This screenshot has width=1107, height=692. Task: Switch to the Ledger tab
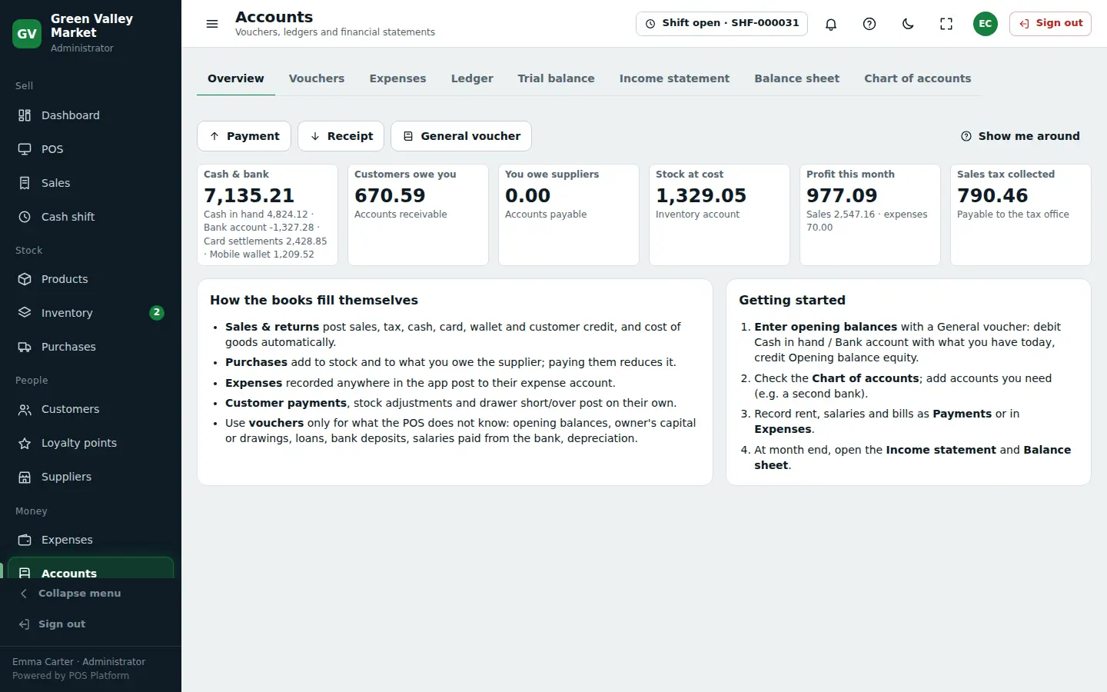pyautogui.click(x=472, y=78)
